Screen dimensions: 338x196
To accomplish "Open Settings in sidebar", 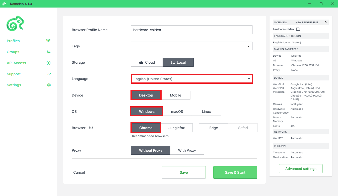I will [14, 85].
